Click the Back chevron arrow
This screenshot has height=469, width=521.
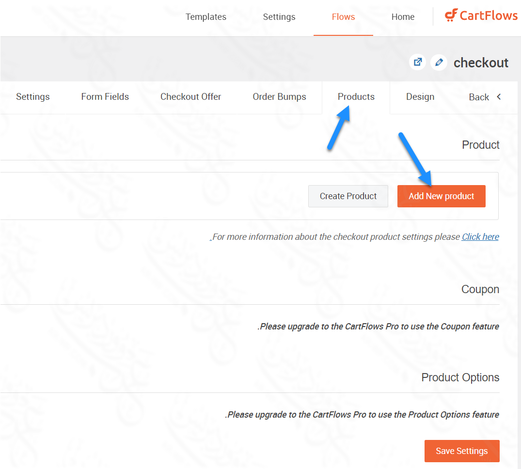pyautogui.click(x=499, y=97)
